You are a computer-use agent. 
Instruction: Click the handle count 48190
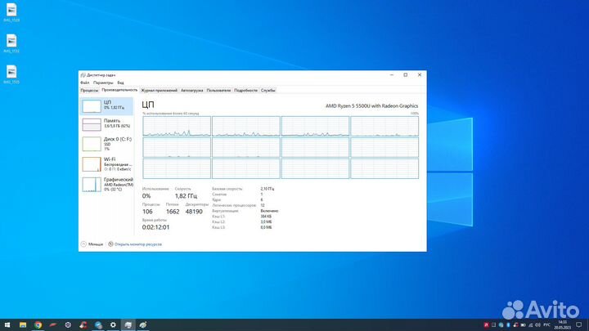tap(194, 212)
